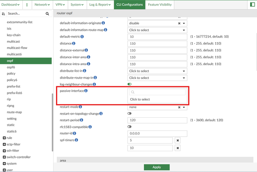Open the distribute-list-in dropdown
Image resolution: width=257 pixels, height=172 pixels.
click(157, 71)
